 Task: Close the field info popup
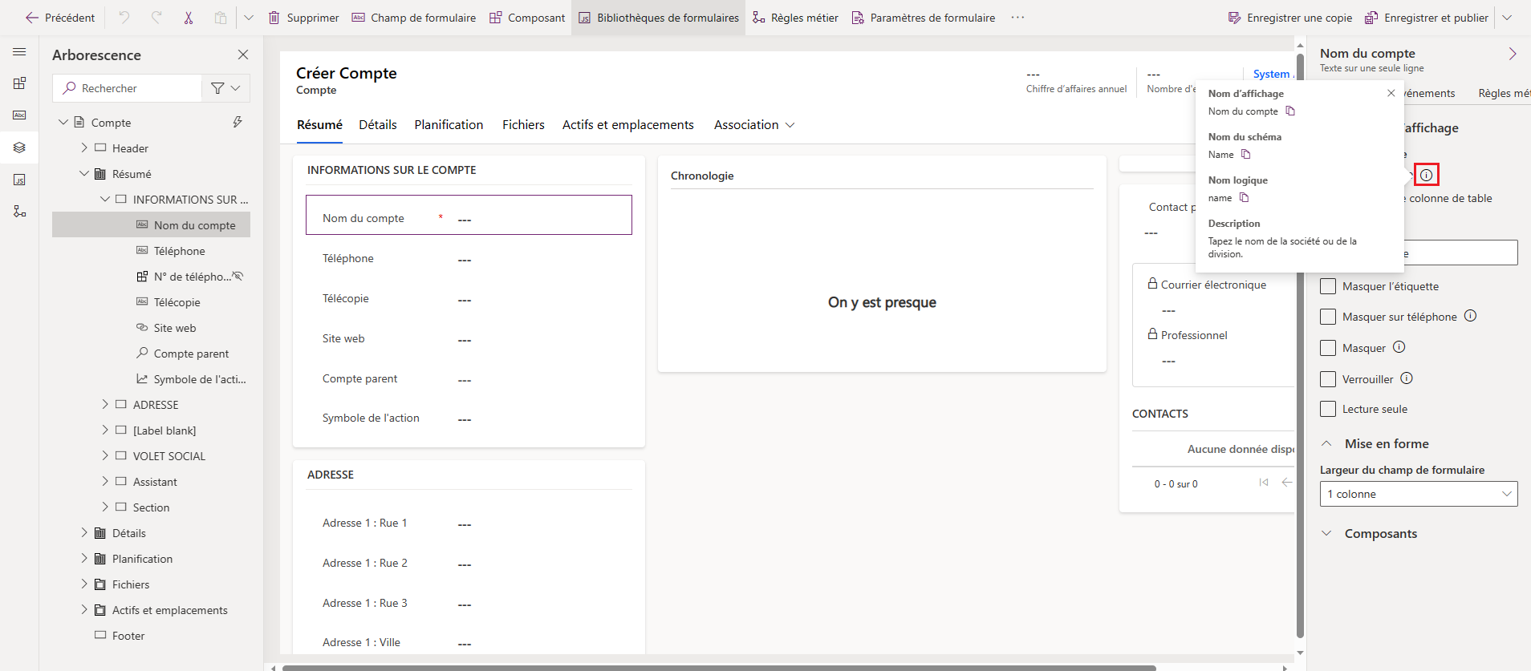coord(1391,93)
